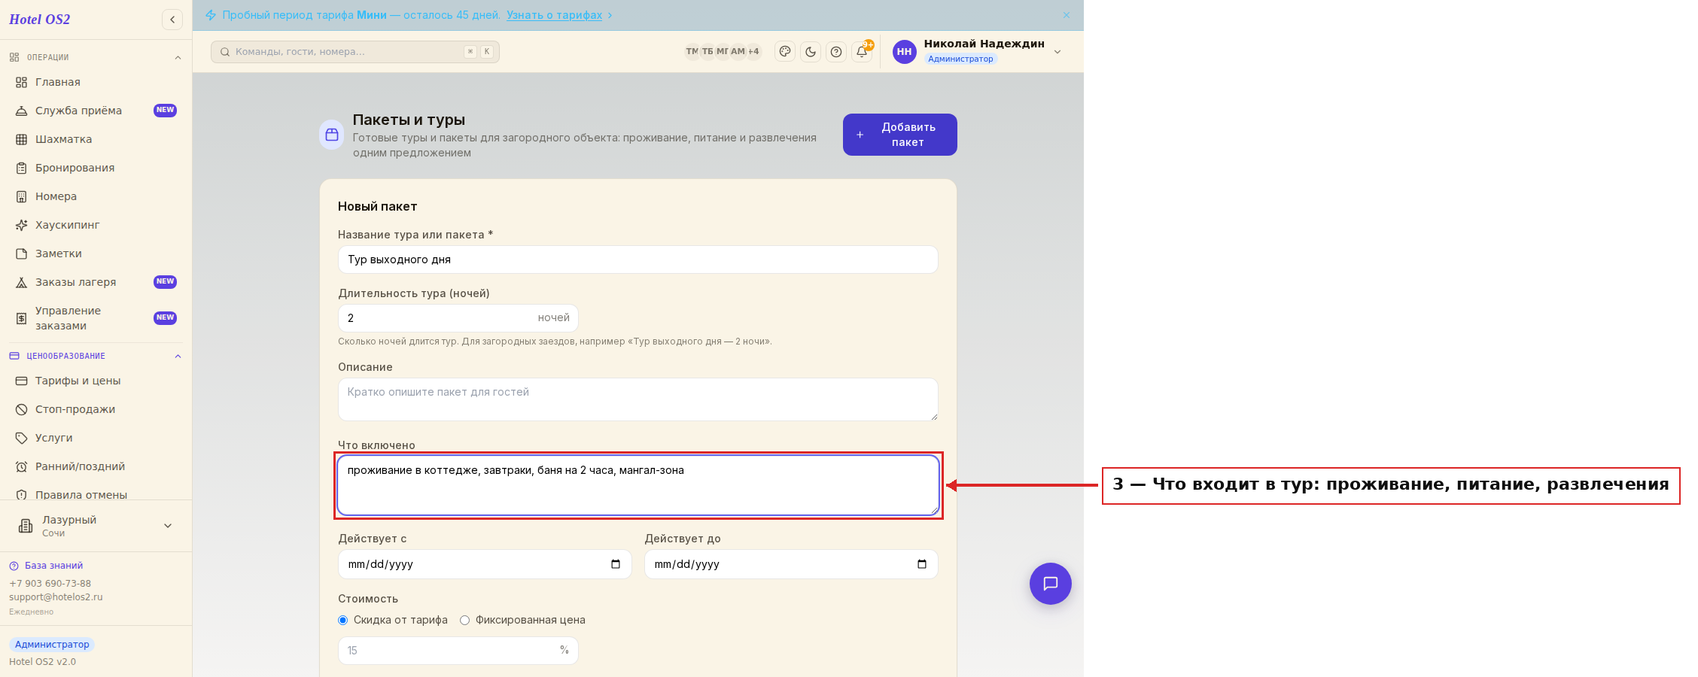Collapse the Операции section
Image resolution: width=1698 pixels, height=677 pixels.
tap(178, 57)
